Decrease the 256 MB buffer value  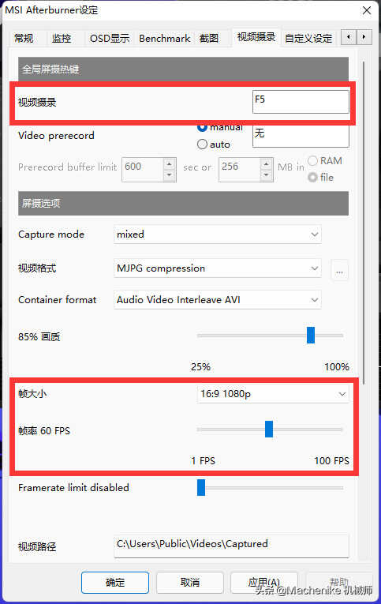click(x=267, y=175)
